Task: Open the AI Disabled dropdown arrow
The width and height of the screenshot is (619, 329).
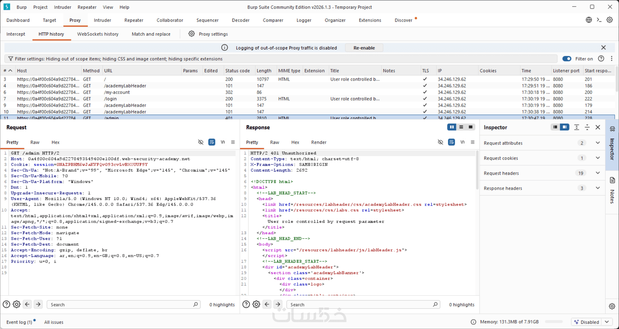Action: tap(607, 322)
